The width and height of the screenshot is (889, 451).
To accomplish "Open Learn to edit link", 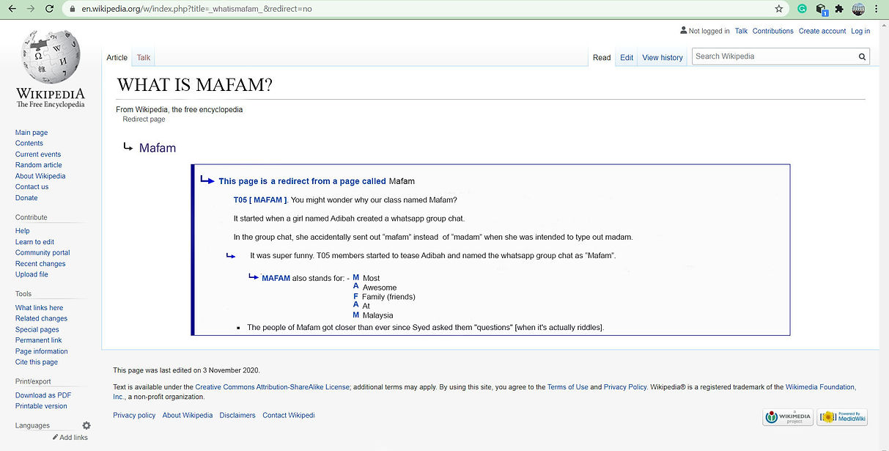I will (34, 242).
